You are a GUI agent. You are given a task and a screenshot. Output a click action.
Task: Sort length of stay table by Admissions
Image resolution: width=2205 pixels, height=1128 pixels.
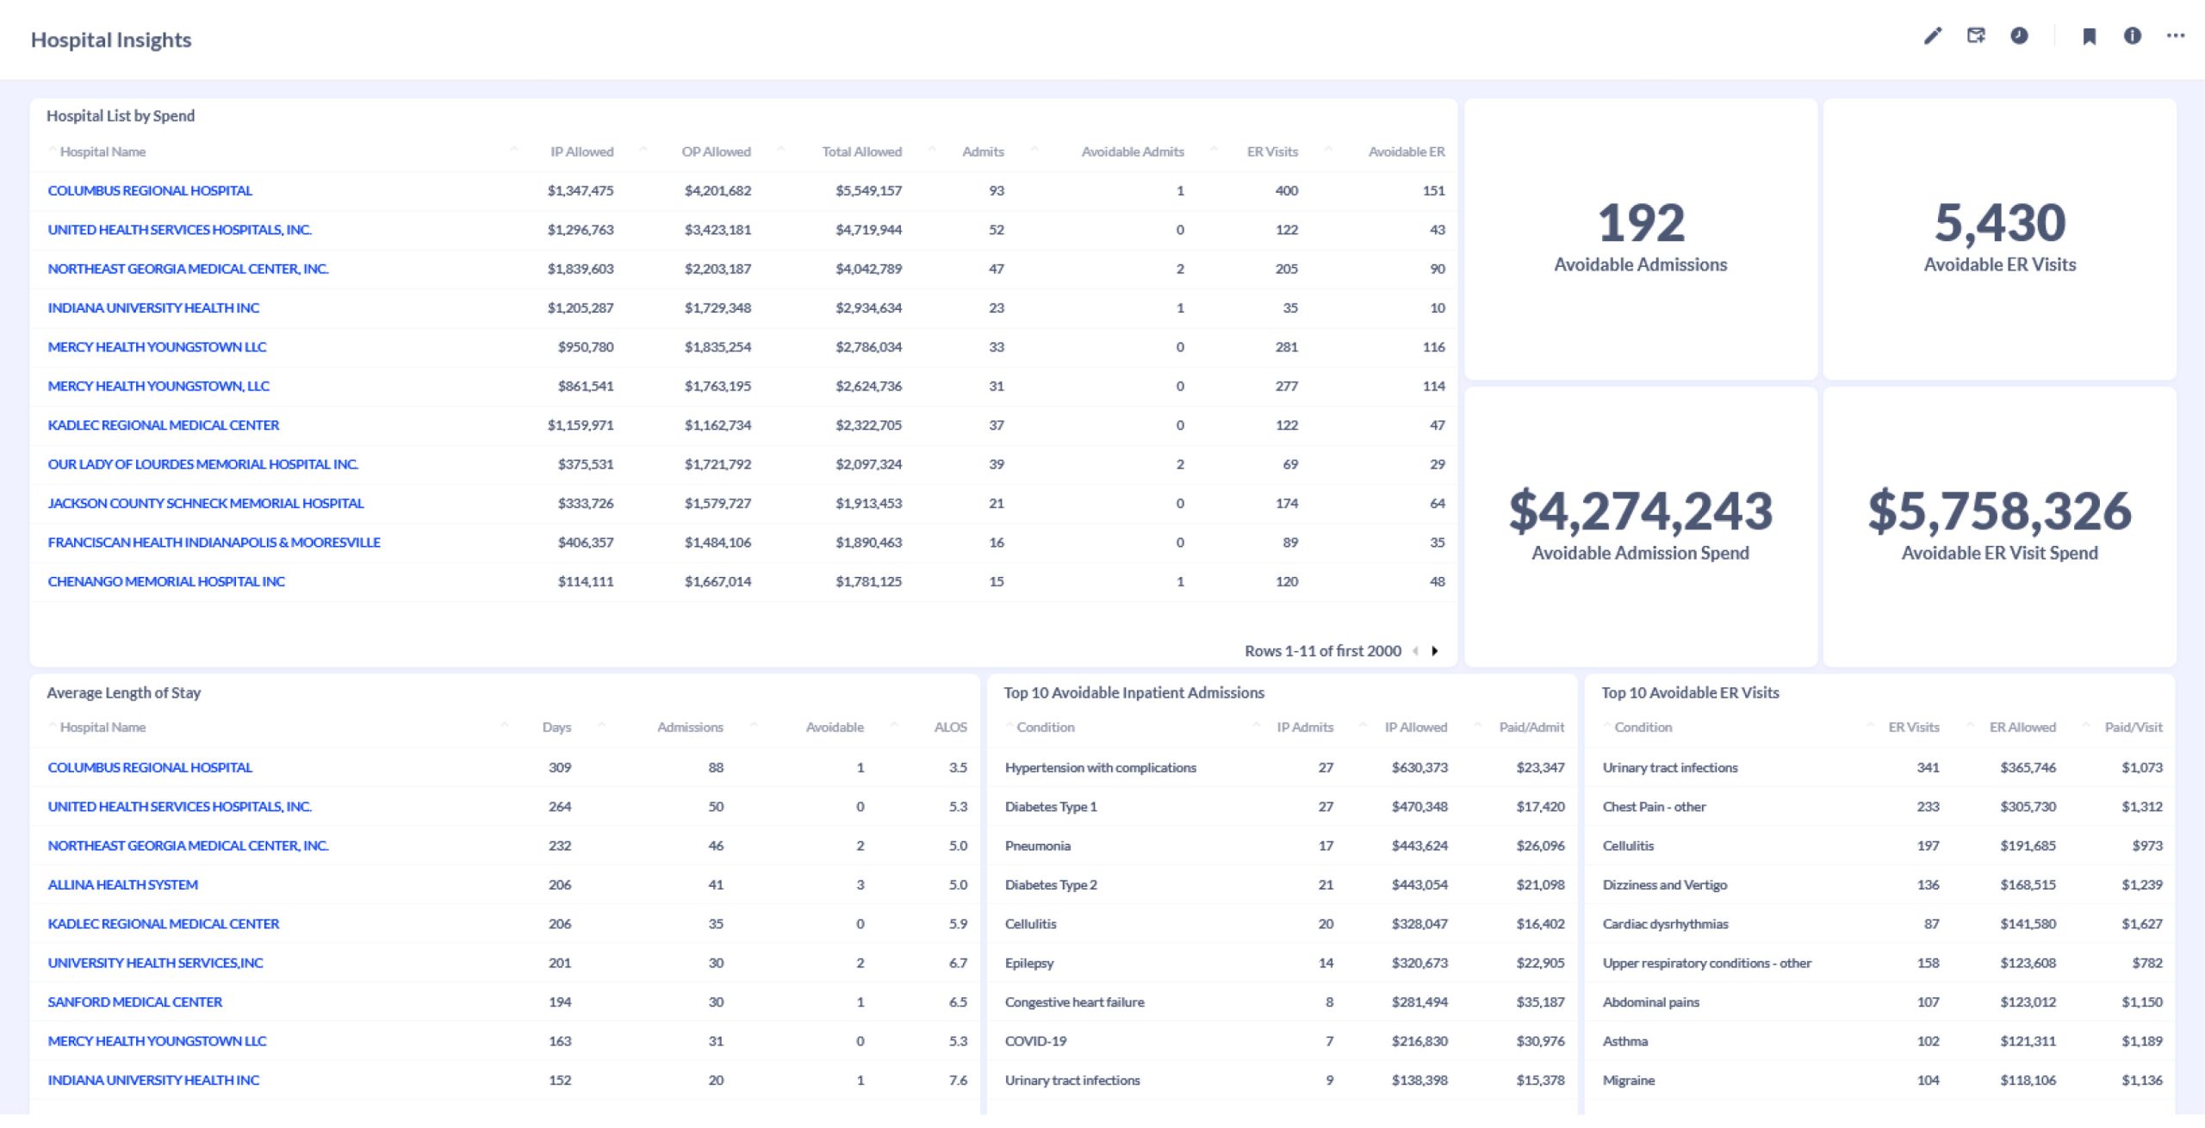pyautogui.click(x=690, y=728)
